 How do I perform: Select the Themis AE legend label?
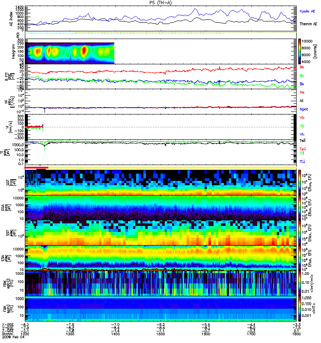(x=308, y=24)
